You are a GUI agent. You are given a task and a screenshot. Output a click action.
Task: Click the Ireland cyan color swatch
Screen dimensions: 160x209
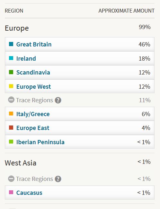(11, 58)
